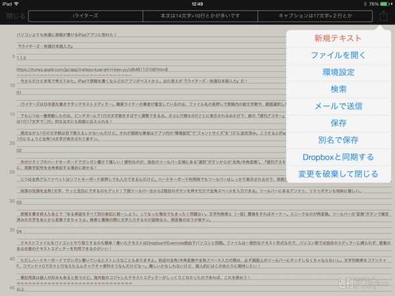395x296 pixels.
Task: Tap the heading line 01
Action: coord(19,93)
